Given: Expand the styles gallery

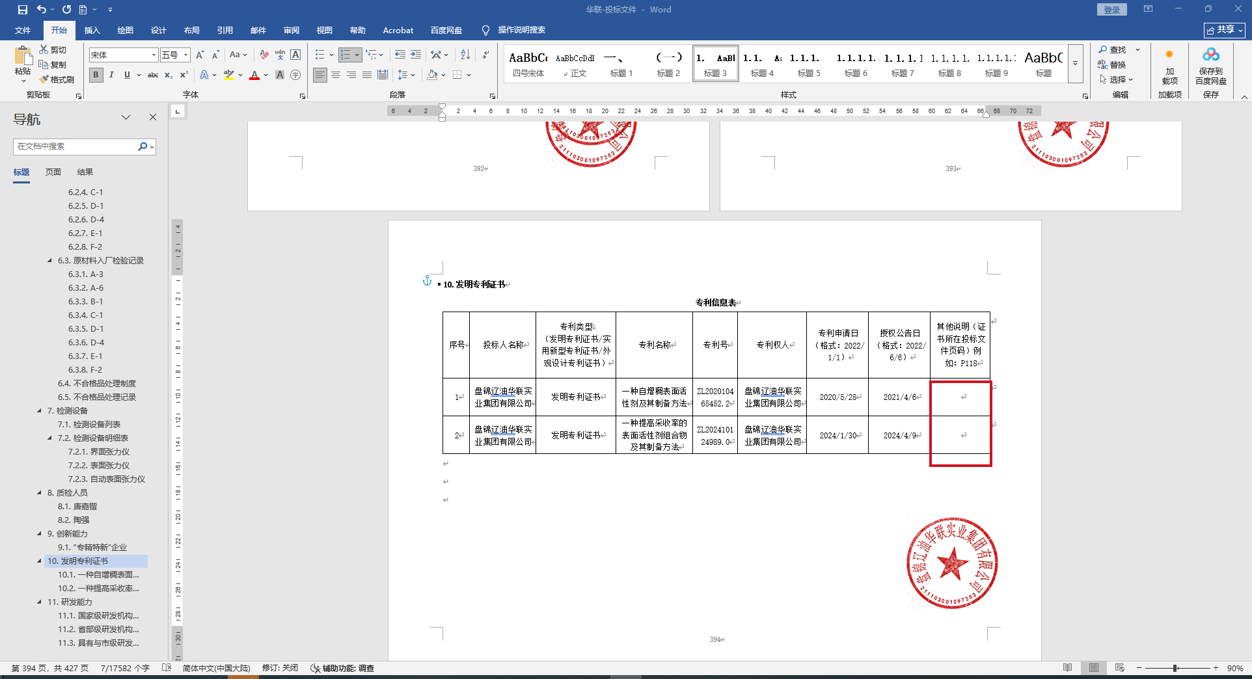Looking at the screenshot, I should click(1075, 64).
